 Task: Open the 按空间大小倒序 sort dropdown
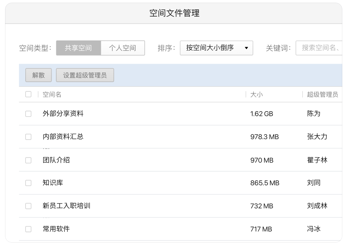click(x=217, y=48)
